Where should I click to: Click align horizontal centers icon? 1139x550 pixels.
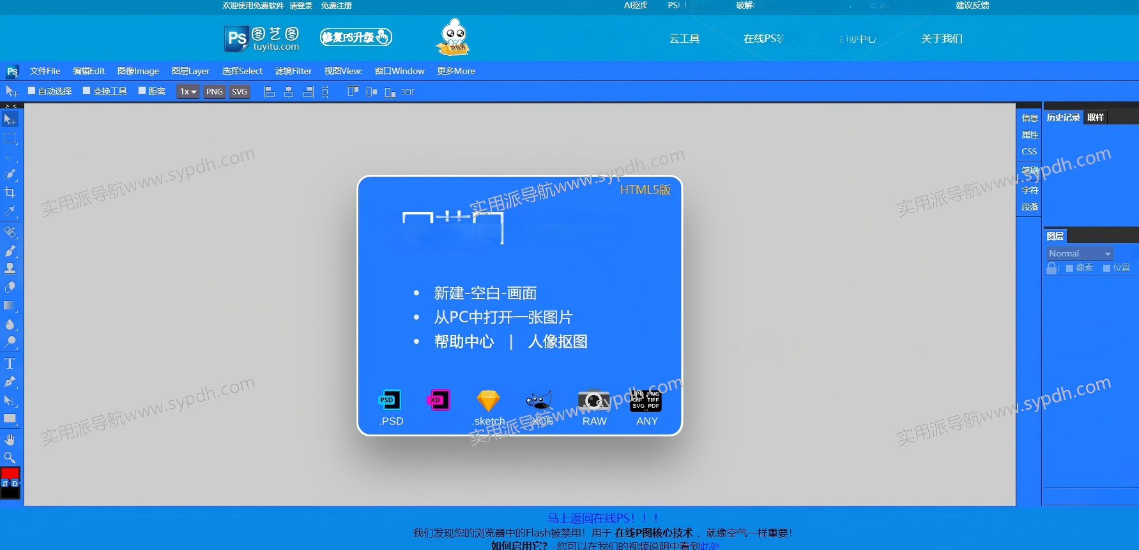289,92
